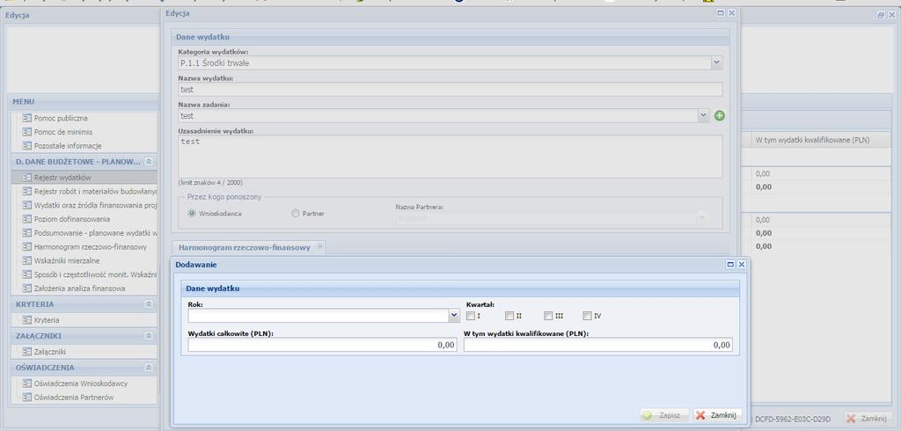Open the Rok dropdown list
The width and height of the screenshot is (901, 431).
[x=454, y=316]
